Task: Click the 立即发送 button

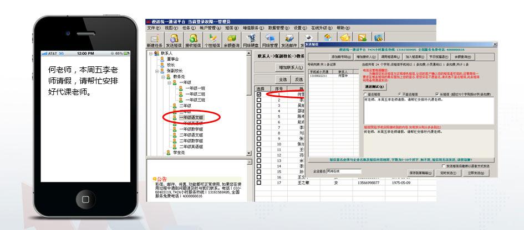Action: click(477, 172)
